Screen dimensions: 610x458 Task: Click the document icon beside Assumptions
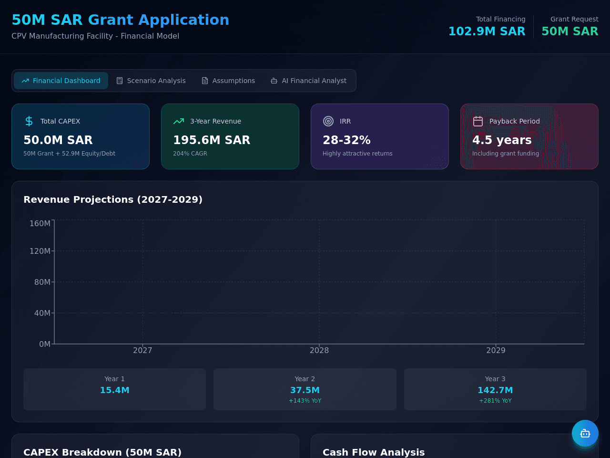pyautogui.click(x=205, y=81)
